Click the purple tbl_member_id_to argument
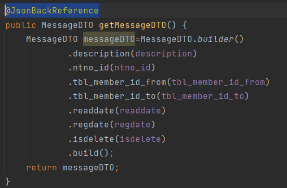The image size is (287, 188). pyautogui.click(x=203, y=96)
